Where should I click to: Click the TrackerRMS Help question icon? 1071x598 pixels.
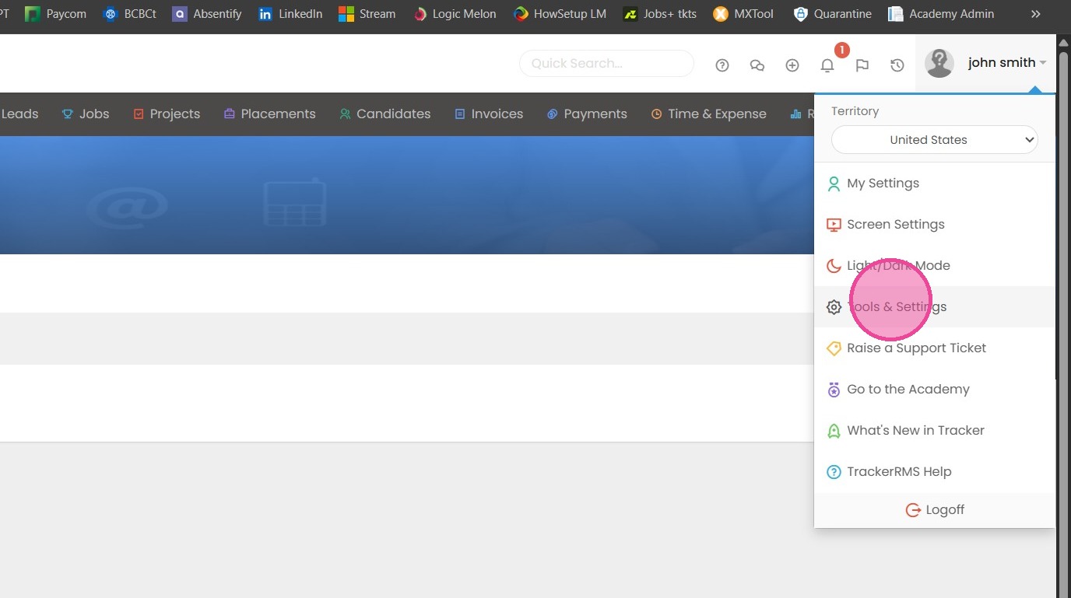click(834, 472)
